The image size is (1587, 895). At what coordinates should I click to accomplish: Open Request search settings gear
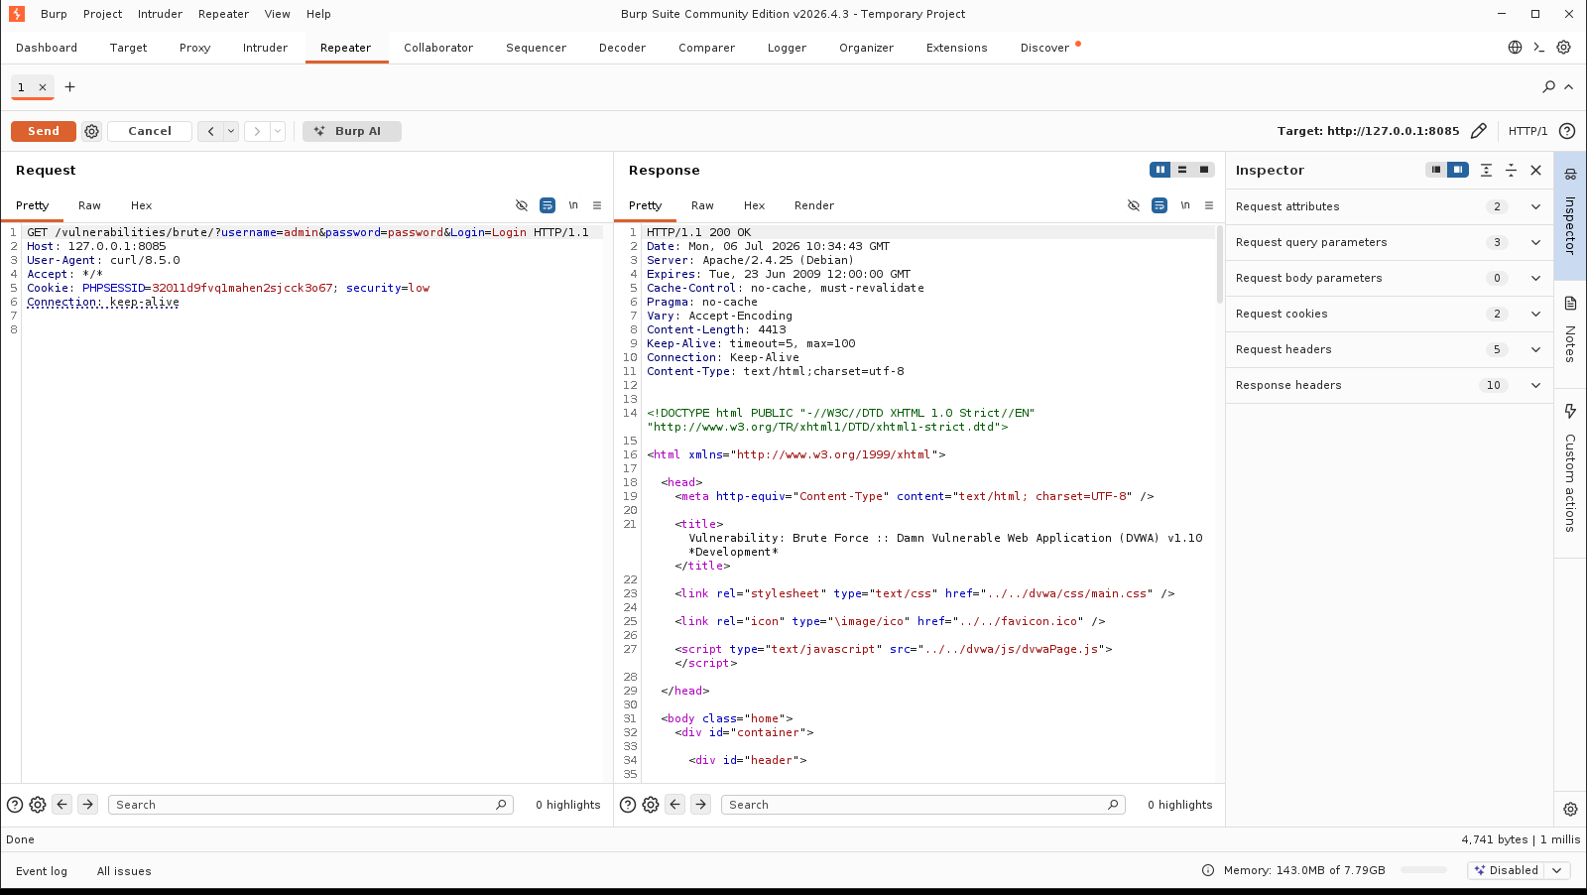tap(38, 805)
